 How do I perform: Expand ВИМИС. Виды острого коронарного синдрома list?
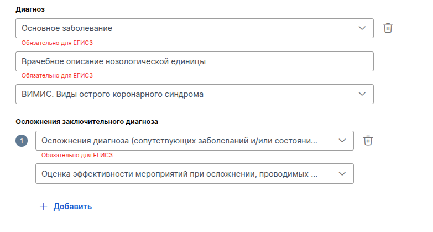point(188,94)
